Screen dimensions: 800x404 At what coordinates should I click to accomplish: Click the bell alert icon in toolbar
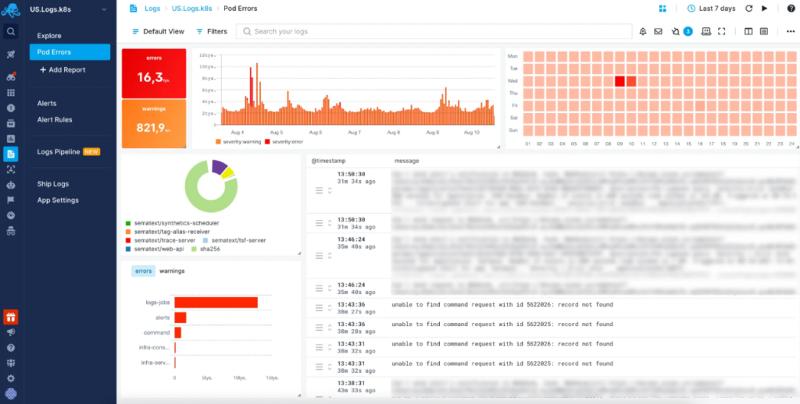pyautogui.click(x=643, y=31)
